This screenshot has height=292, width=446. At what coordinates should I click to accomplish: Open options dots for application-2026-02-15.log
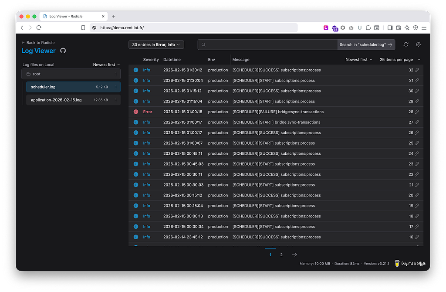(116, 100)
